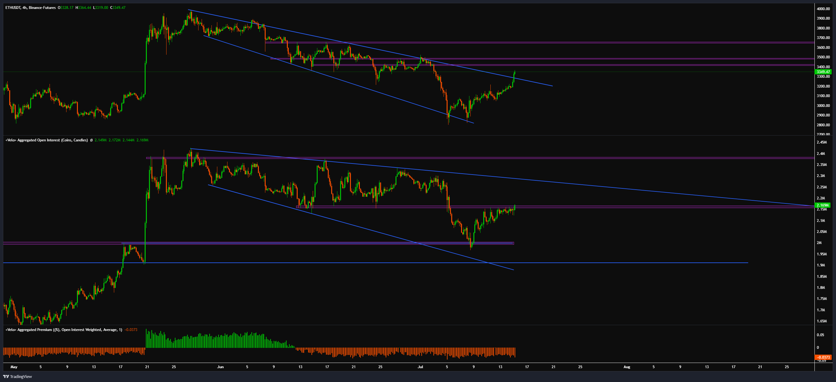Viewport: 836px width, 382px height.
Task: Click the 'May' label on the time axis
Action: (x=14, y=367)
